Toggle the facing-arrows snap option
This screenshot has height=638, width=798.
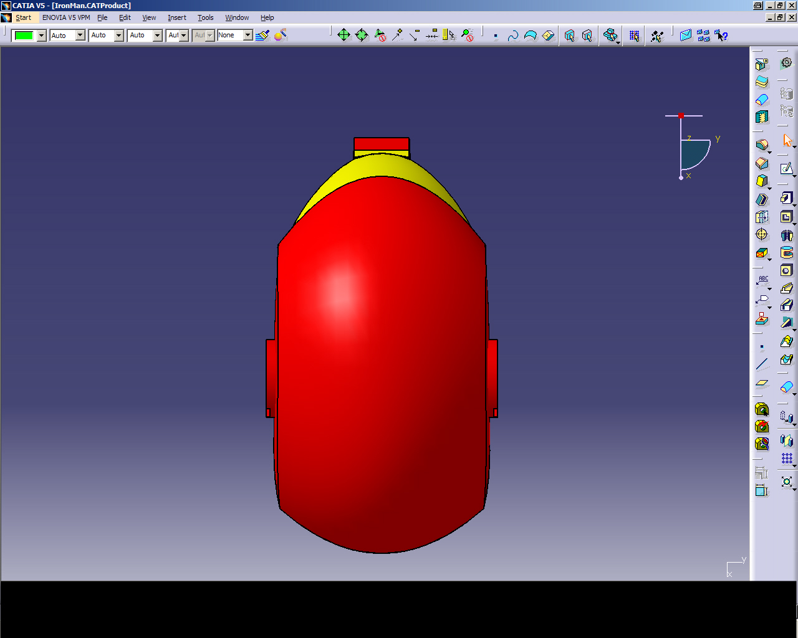pos(431,36)
